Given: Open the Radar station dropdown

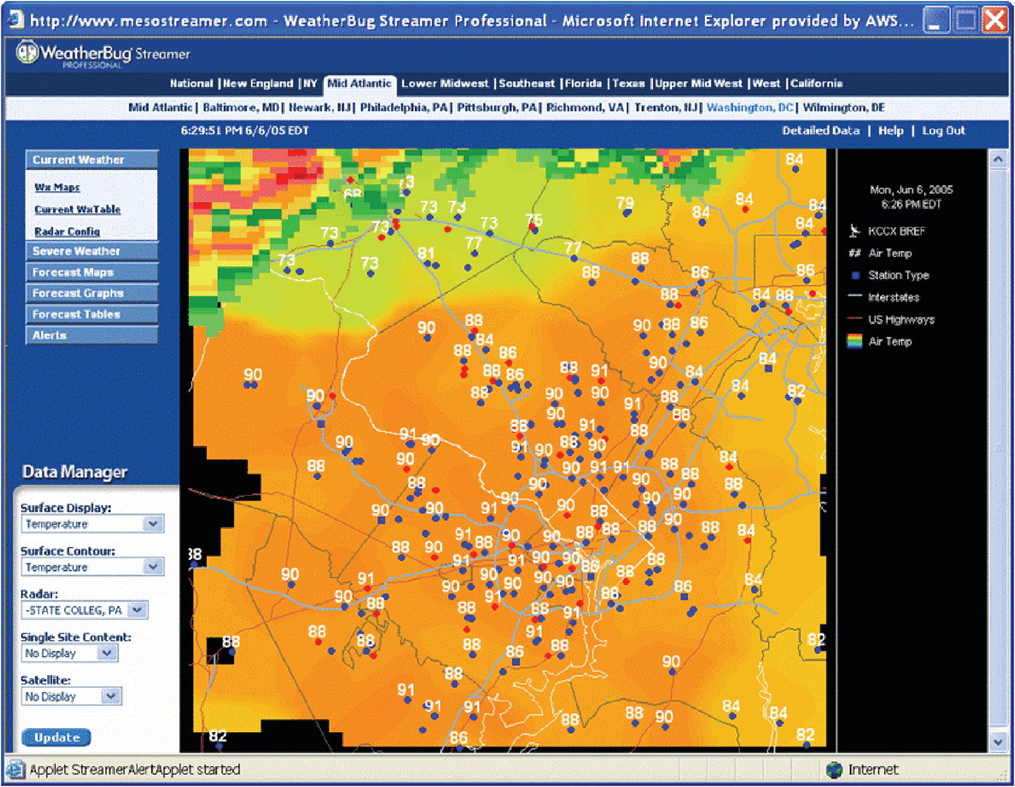Looking at the screenshot, I should (x=137, y=610).
